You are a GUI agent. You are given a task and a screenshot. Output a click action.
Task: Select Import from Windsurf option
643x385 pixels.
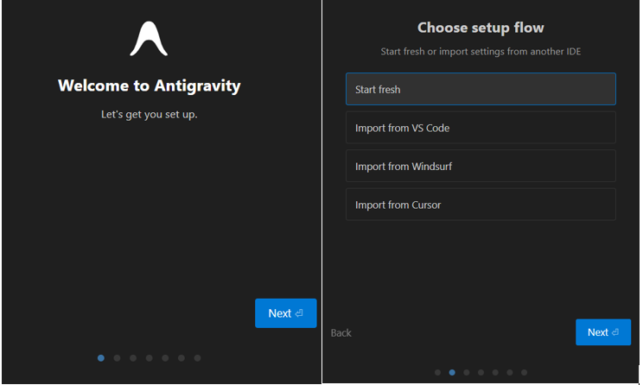coord(481,167)
